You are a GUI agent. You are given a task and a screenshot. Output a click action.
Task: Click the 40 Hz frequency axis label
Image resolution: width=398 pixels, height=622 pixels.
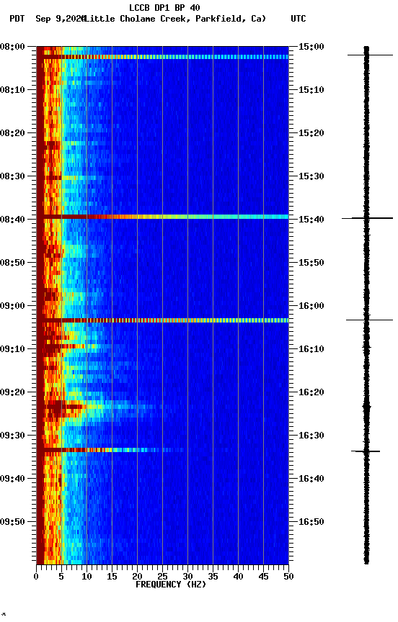(239, 577)
